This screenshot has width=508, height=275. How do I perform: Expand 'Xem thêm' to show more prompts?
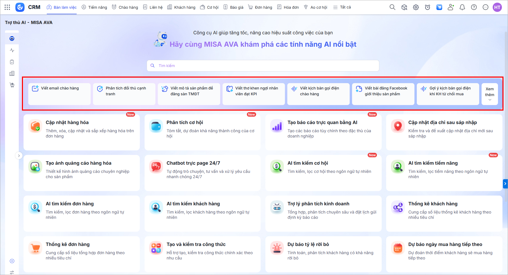click(489, 94)
